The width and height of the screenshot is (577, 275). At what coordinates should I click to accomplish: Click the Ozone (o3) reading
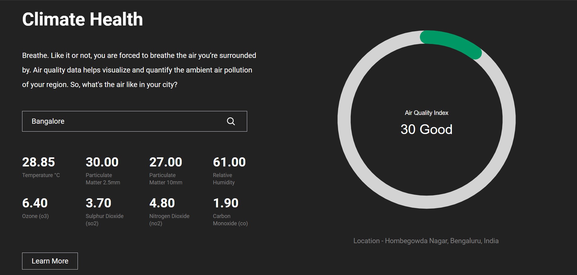pos(35,203)
